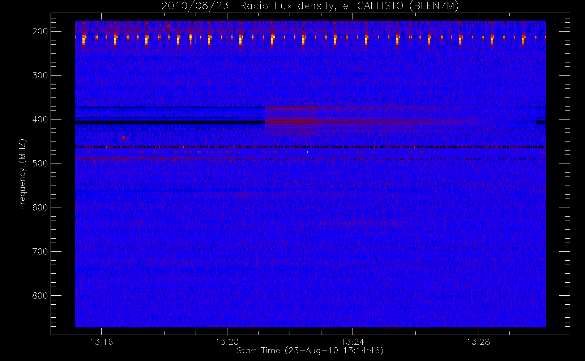Click the 'Start Time (23-Aug-10 13:14:46)' label
Screen dimensions: 585x361
tap(310, 351)
